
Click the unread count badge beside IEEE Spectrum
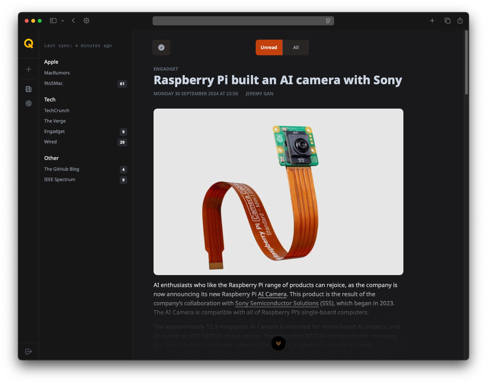click(x=123, y=180)
